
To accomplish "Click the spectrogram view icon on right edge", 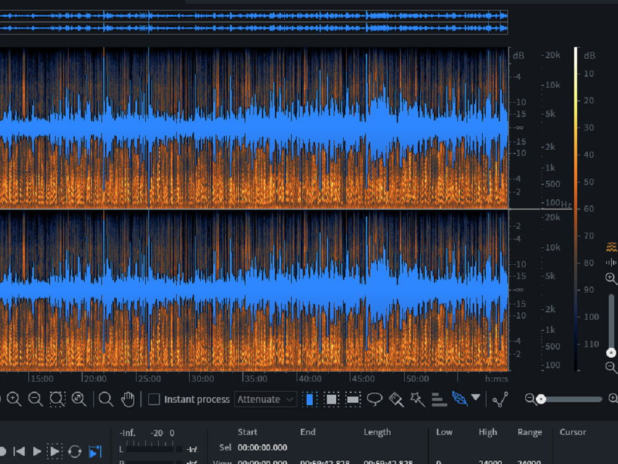I will (x=611, y=247).
